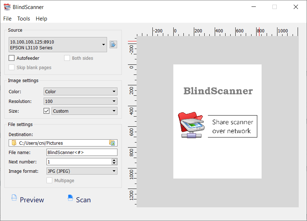Click the browse folder icon in Destination field

pos(112,143)
